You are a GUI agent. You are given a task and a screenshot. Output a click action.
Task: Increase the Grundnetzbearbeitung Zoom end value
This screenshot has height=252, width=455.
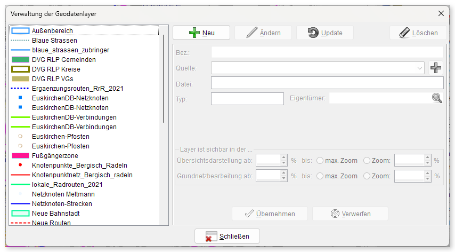[x=427, y=172]
